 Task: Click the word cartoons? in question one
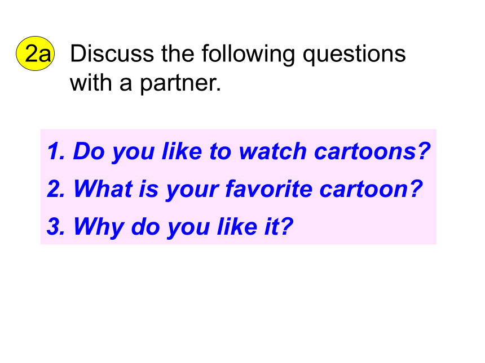[372, 151]
